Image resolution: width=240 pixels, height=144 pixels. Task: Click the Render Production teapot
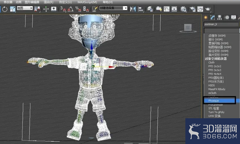pos(208,9)
